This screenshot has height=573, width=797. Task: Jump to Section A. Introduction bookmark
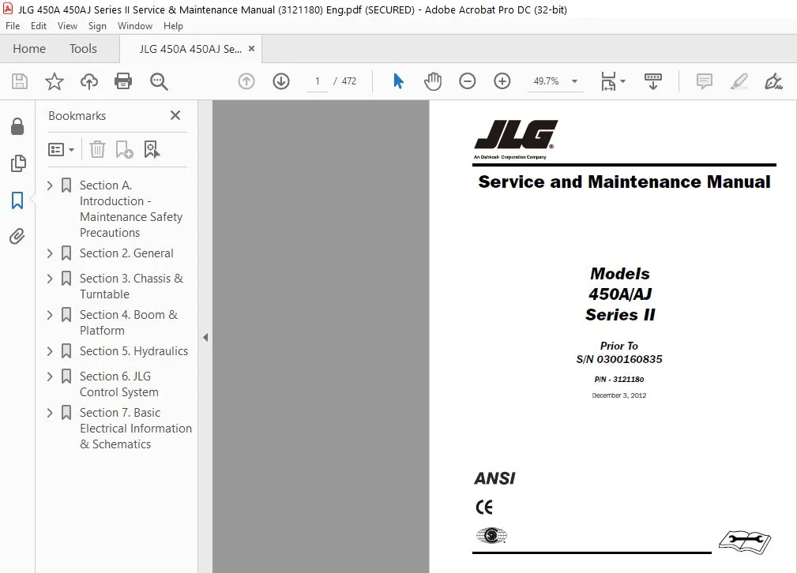tap(130, 209)
